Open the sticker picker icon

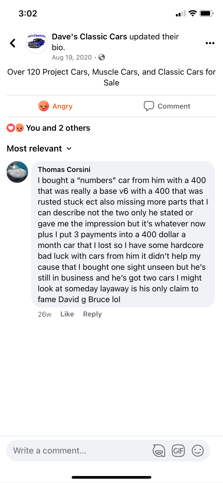pos(159,451)
